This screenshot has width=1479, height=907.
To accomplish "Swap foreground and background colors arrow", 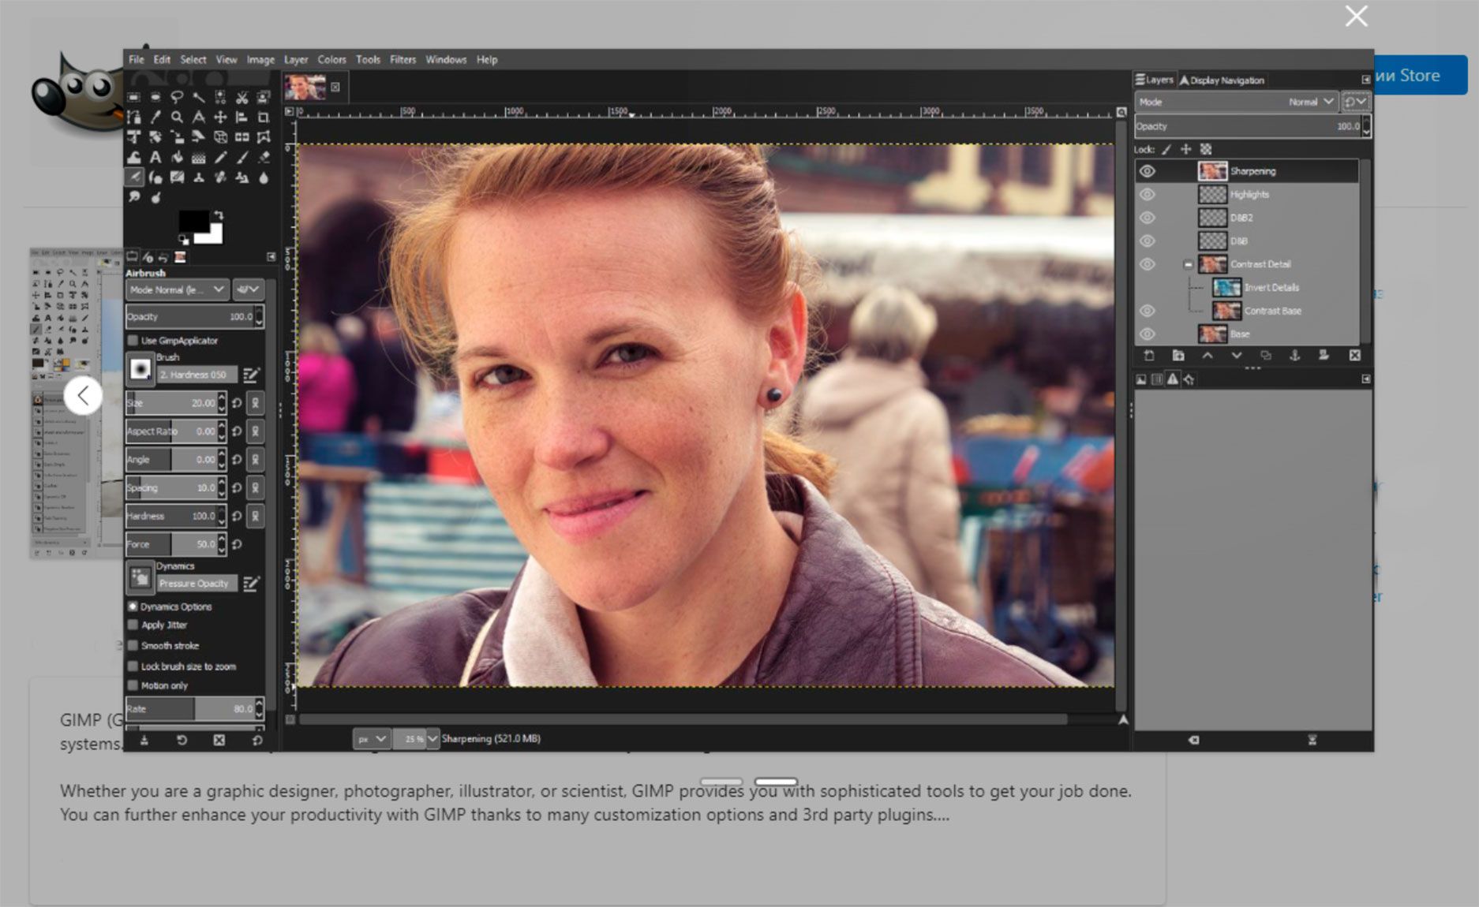I will [219, 215].
